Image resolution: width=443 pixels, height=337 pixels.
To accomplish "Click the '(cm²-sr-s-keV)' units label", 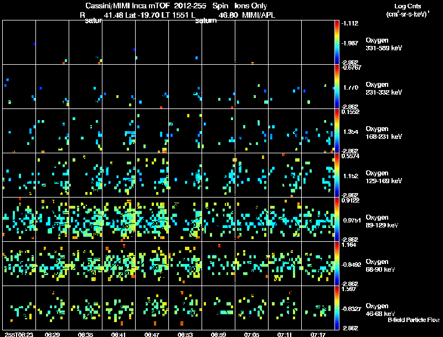I will pyautogui.click(x=408, y=14).
